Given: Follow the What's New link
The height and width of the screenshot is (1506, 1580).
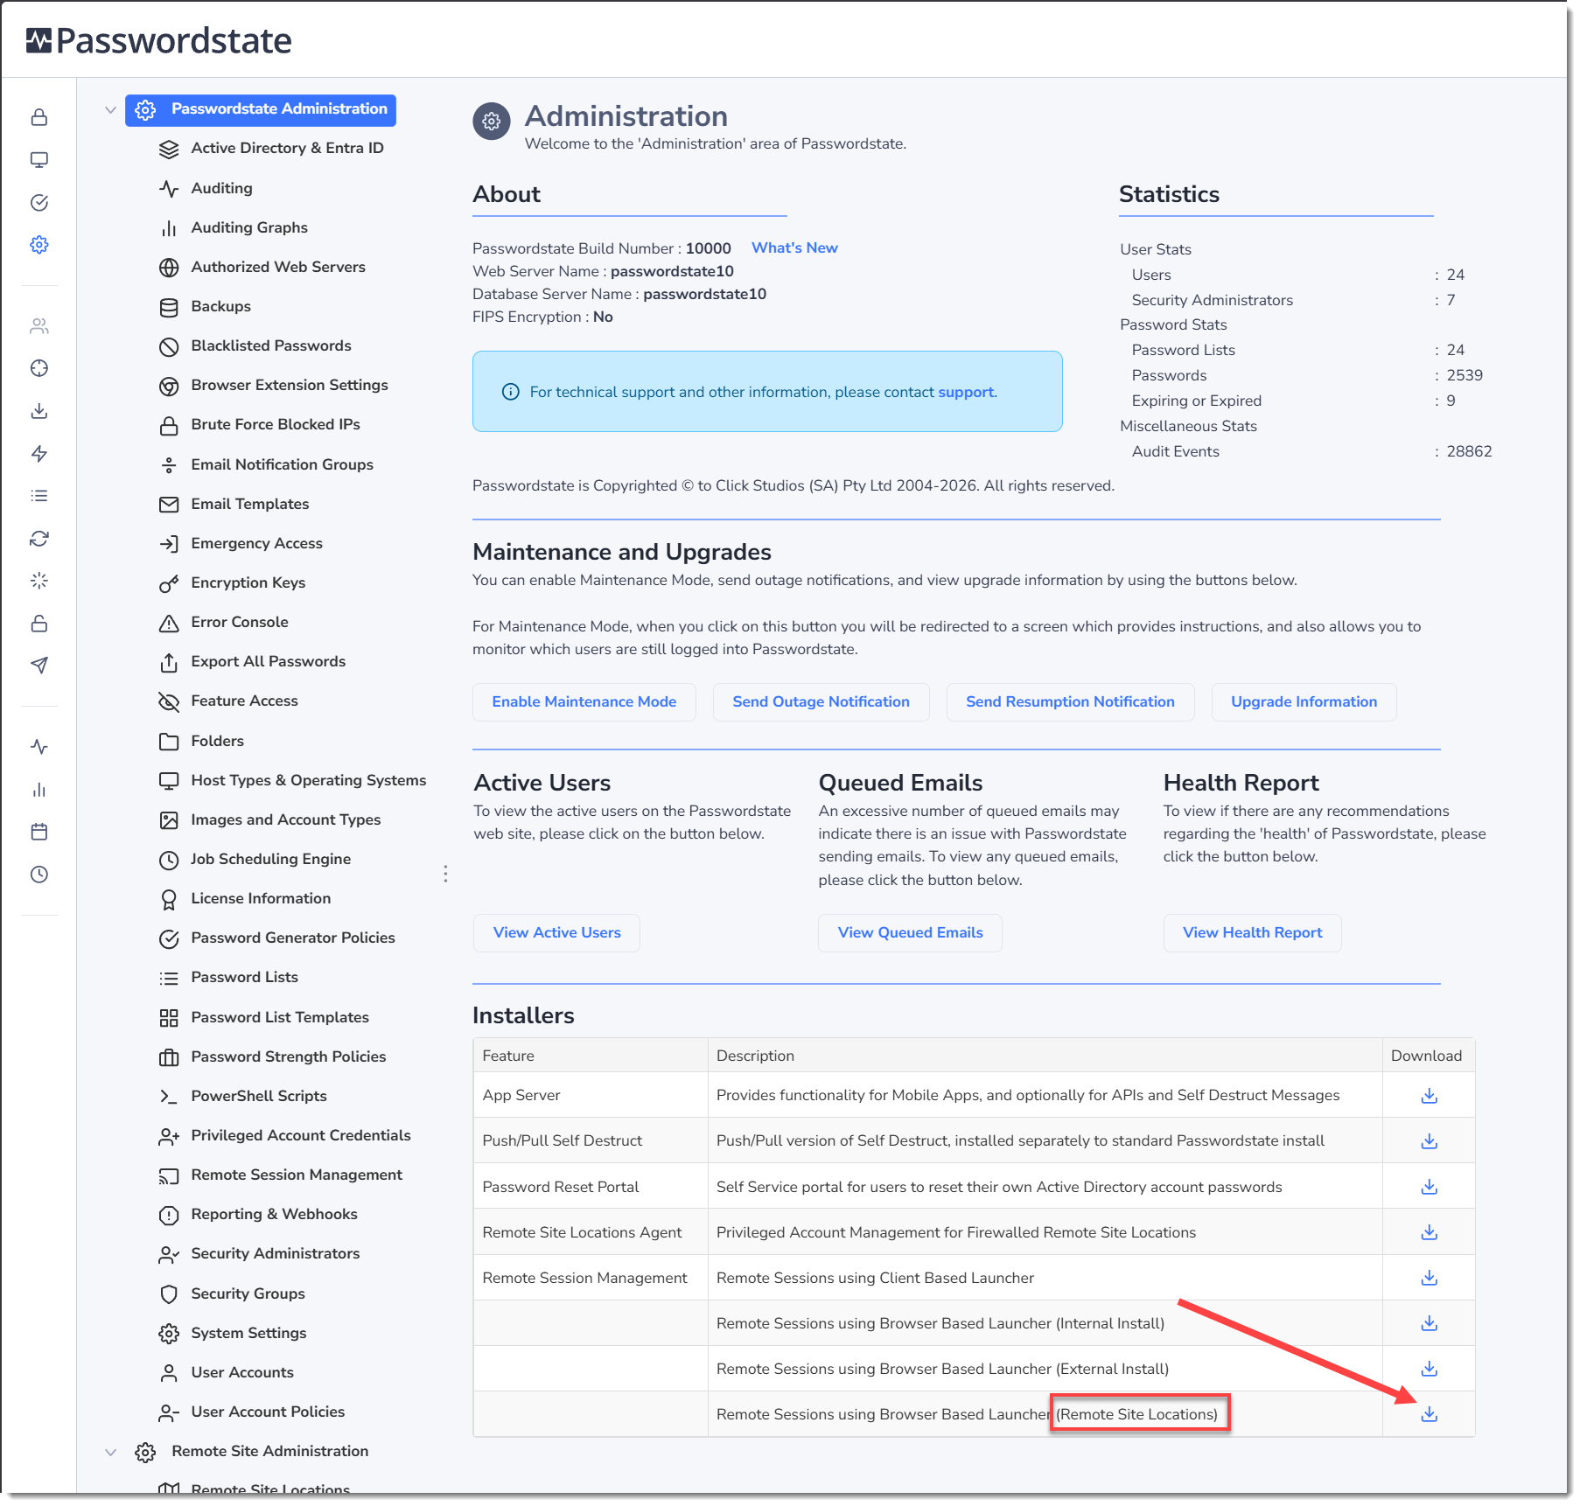Looking at the screenshot, I should click(794, 248).
